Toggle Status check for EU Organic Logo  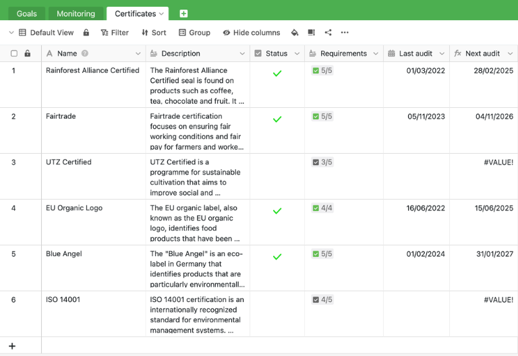click(x=277, y=210)
